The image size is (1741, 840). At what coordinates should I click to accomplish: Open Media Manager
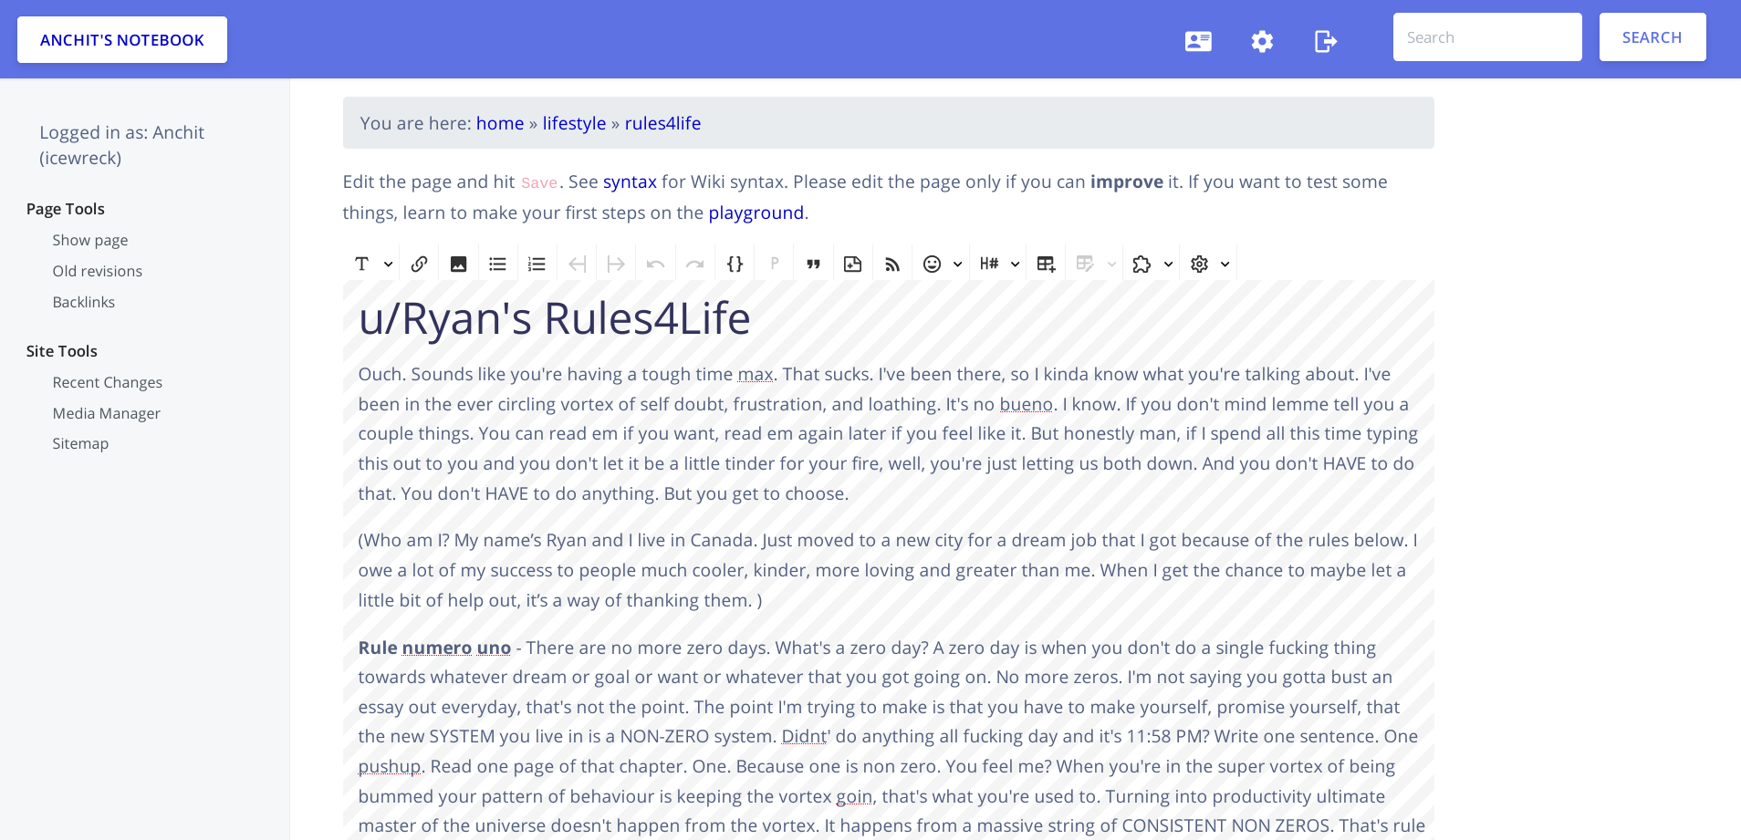107,413
